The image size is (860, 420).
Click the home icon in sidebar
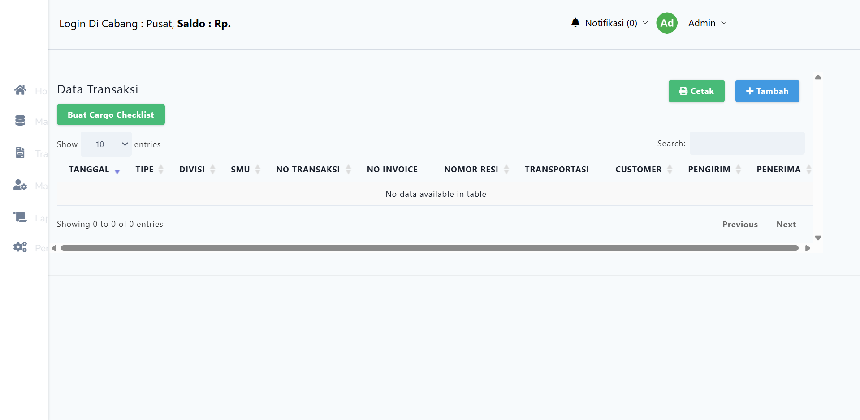[20, 90]
